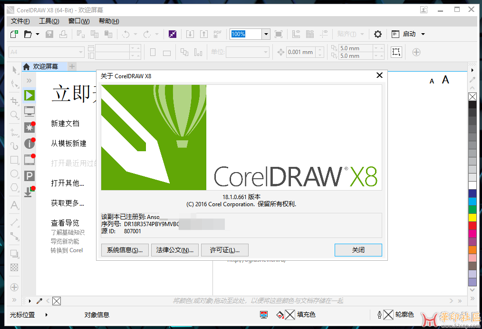Screen dimensions: 482x329
Task: Open the 文件(F) menu
Action: click(x=20, y=21)
